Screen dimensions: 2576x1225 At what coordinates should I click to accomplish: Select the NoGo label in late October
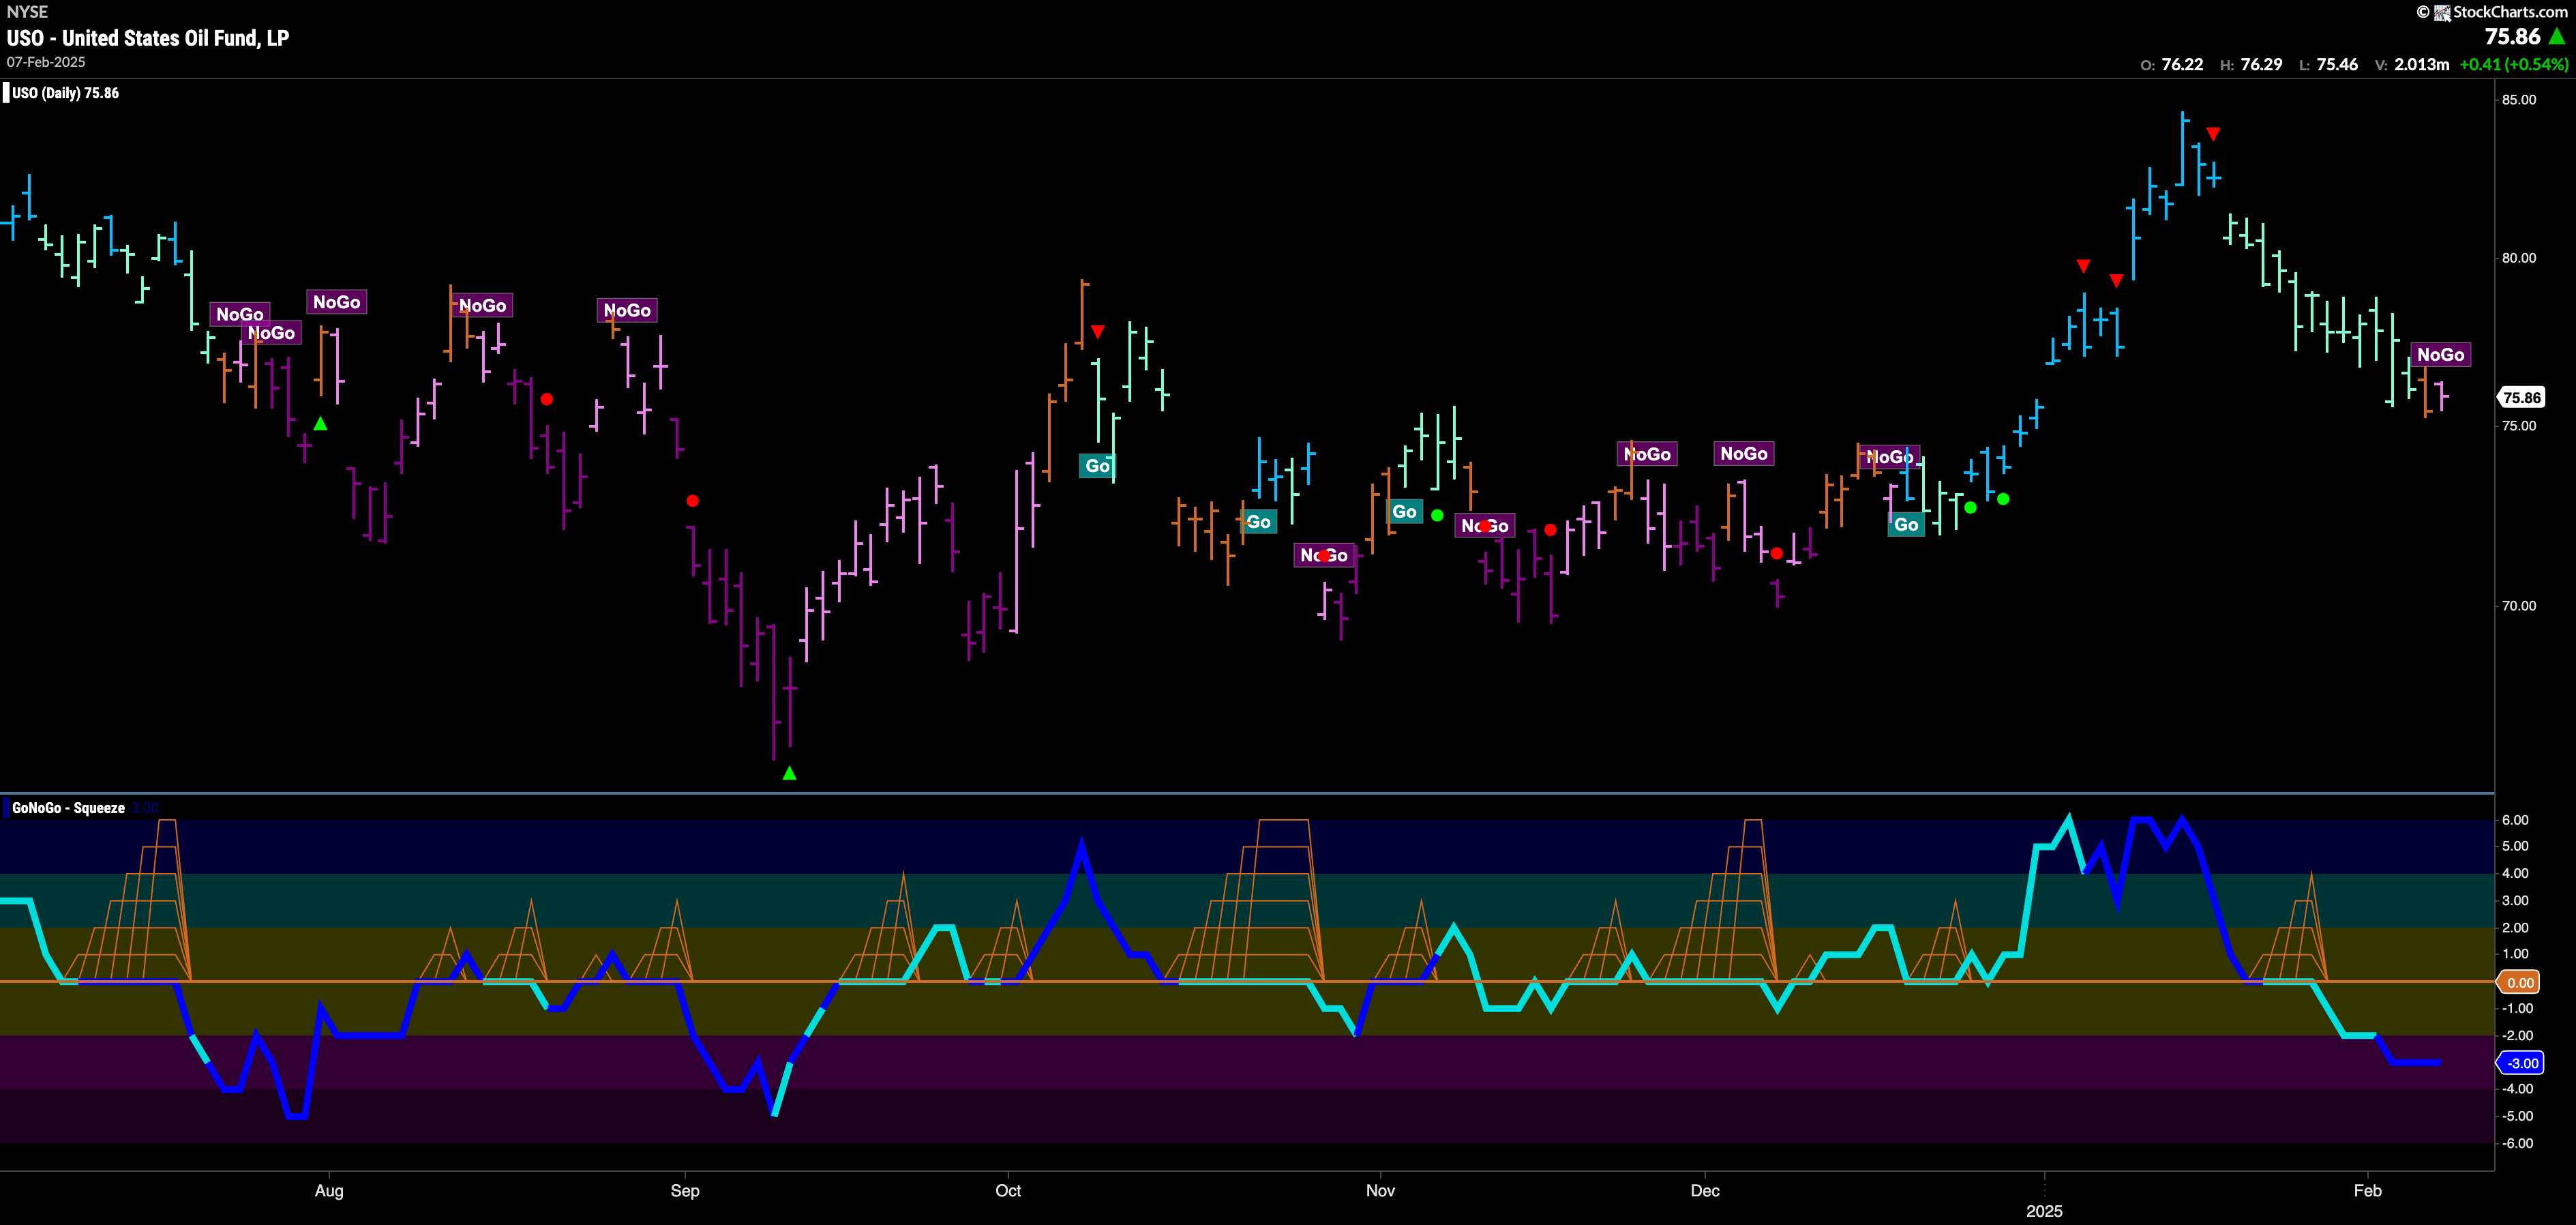pos(1324,555)
